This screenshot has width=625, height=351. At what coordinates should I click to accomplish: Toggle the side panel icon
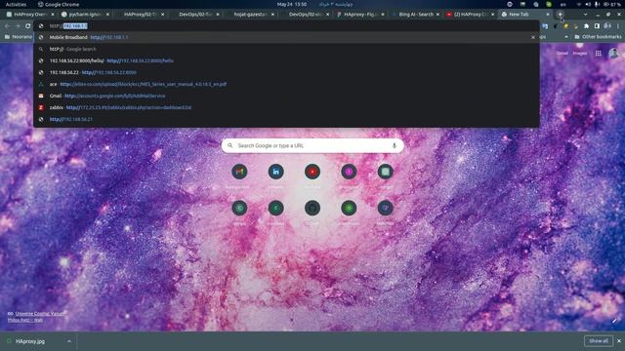597,26
